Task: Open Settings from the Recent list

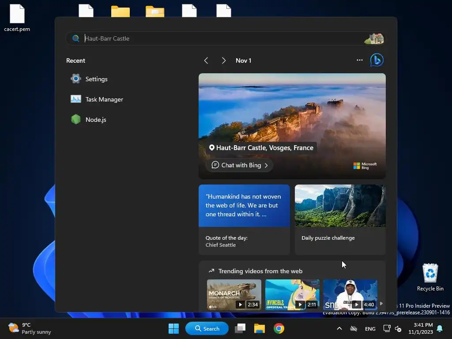Action: coord(89,79)
